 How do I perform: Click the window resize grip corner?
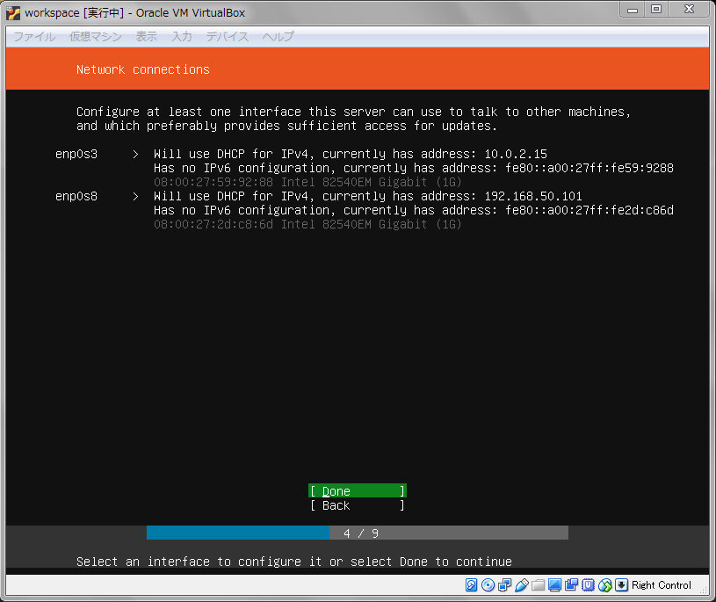click(704, 590)
